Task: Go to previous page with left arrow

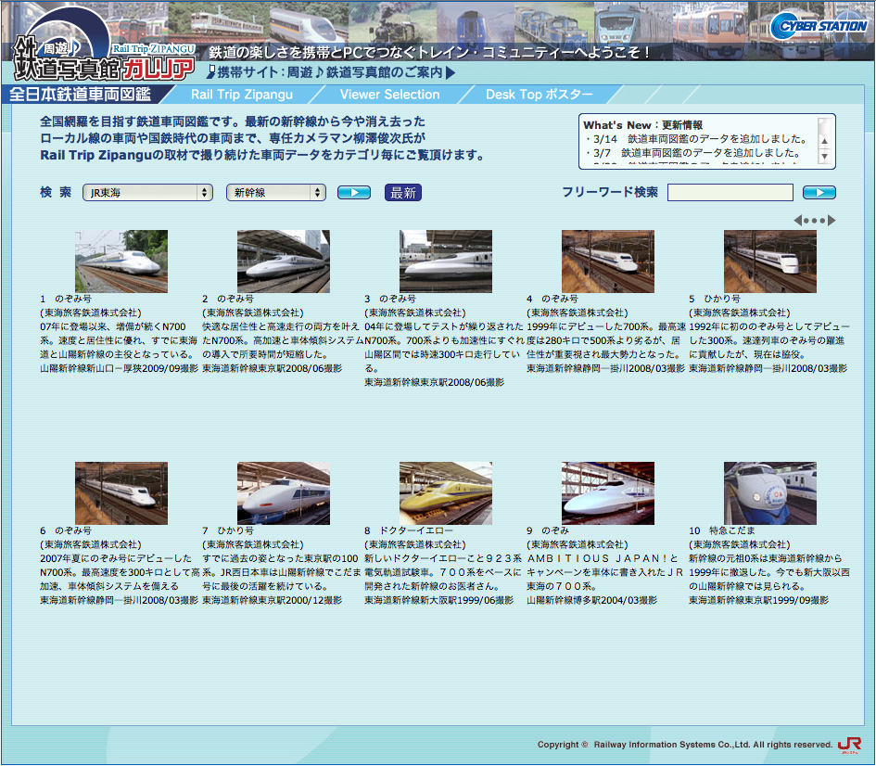Action: pyautogui.click(x=798, y=220)
